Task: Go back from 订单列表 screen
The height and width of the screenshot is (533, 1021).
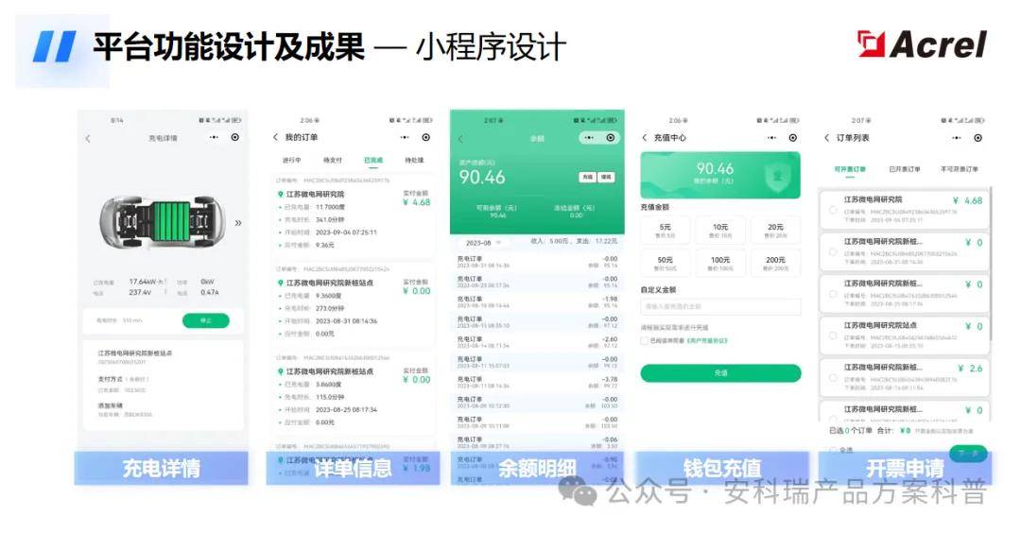Action: (x=827, y=138)
